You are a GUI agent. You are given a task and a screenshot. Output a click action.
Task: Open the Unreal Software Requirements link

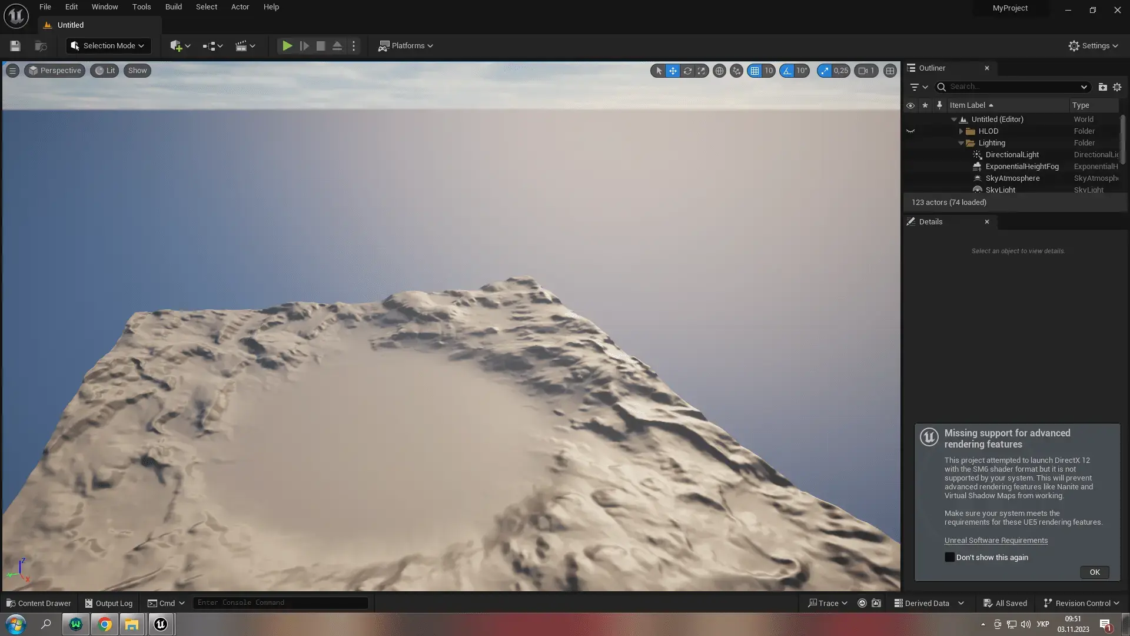tap(996, 540)
